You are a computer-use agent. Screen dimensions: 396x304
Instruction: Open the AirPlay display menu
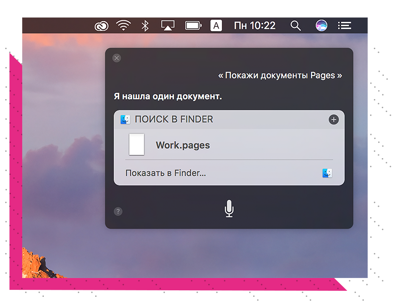pos(168,25)
